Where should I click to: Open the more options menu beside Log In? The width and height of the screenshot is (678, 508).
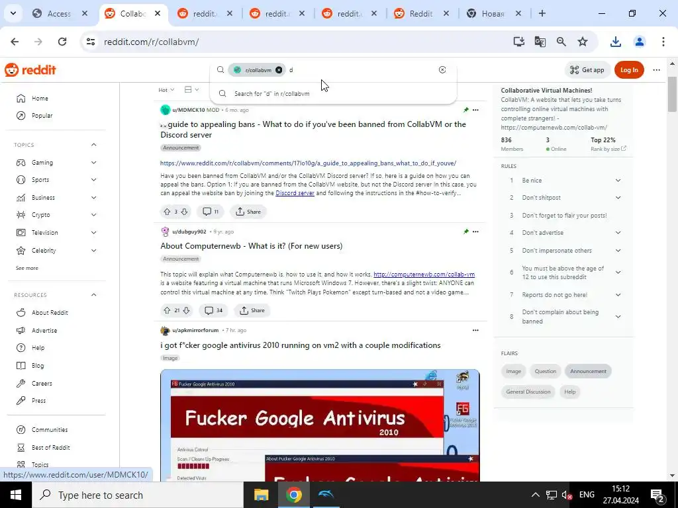656,70
